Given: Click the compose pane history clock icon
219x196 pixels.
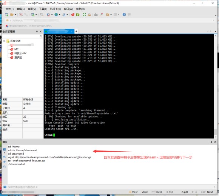Looking at the screenshot, I should point(5,167).
